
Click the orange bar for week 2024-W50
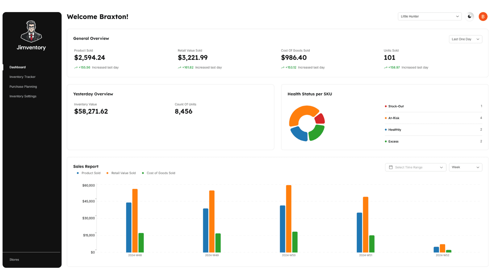click(288, 218)
